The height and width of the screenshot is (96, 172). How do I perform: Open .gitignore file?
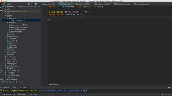(10, 55)
